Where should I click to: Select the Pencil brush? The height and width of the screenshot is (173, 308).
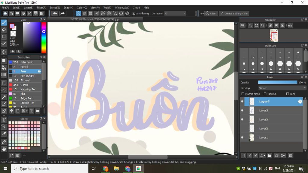25,67
